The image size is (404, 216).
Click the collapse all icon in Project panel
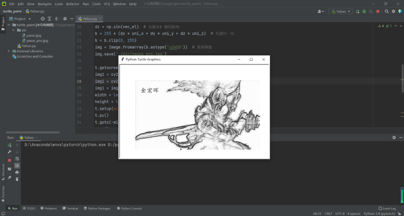click(x=56, y=19)
